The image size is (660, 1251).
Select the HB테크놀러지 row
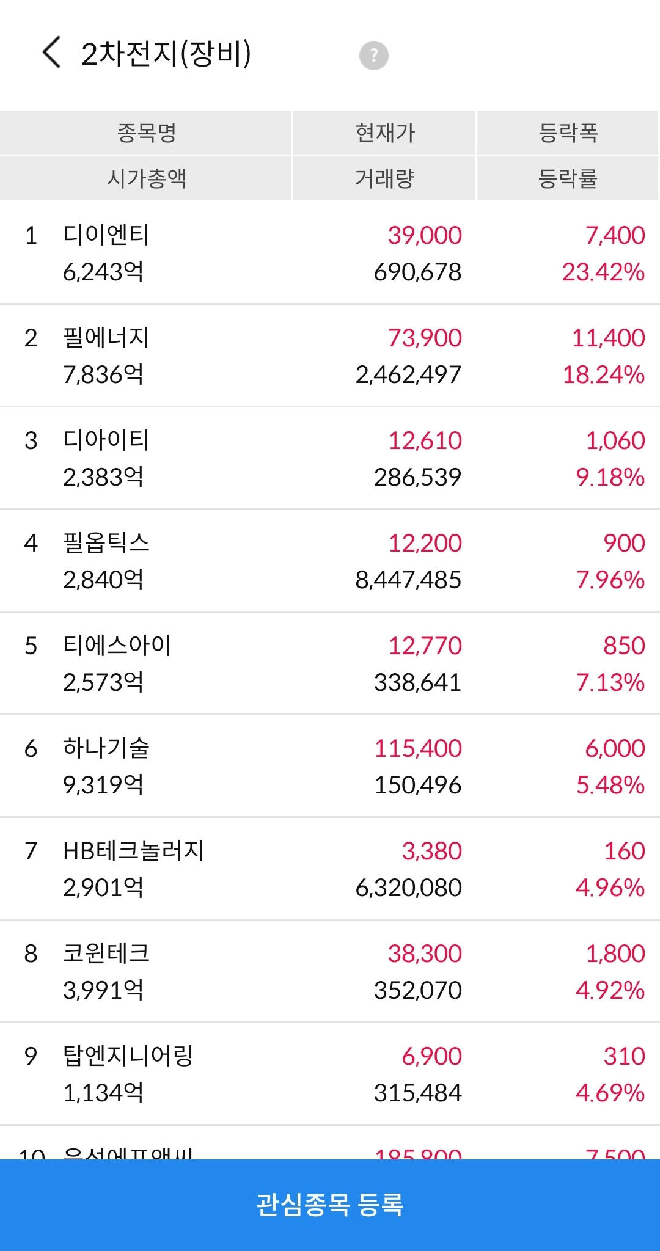pos(134,851)
